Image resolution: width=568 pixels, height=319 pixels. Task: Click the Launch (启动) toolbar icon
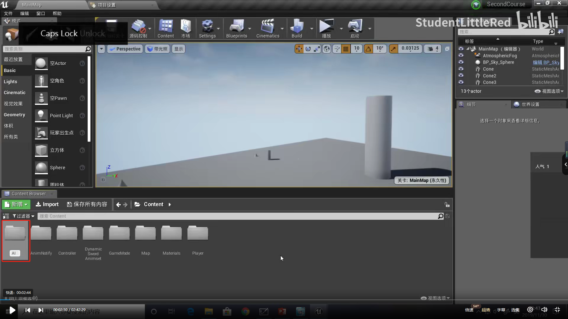pos(355,28)
